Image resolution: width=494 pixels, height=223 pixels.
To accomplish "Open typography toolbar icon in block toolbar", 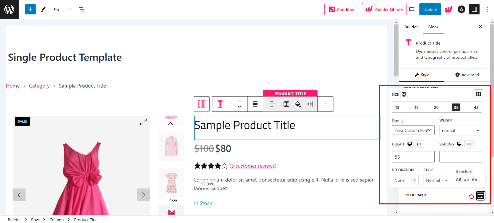I will click(x=286, y=104).
